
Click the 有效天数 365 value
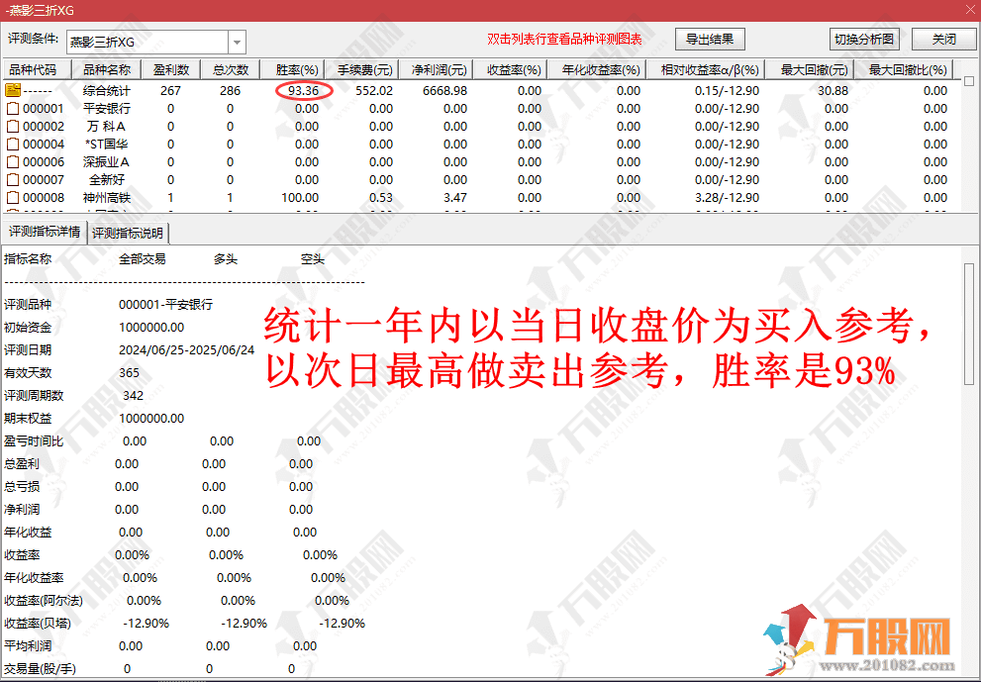[129, 373]
